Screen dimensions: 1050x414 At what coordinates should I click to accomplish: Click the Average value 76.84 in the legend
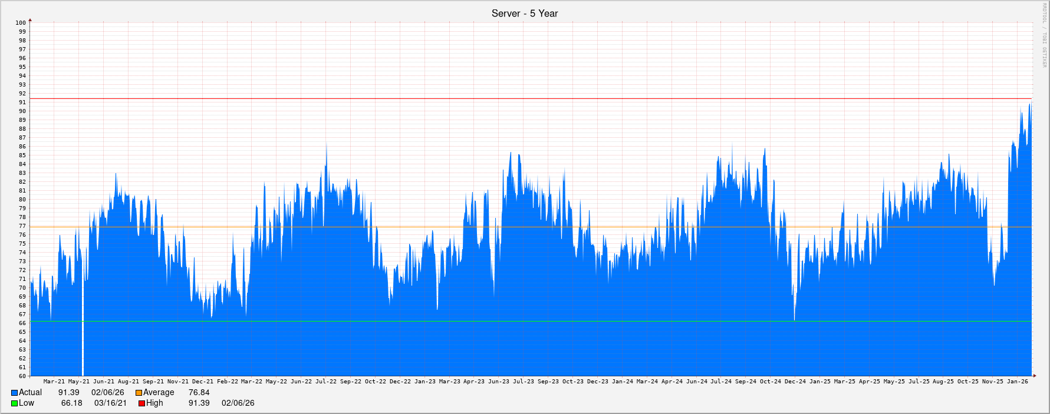pyautogui.click(x=199, y=393)
